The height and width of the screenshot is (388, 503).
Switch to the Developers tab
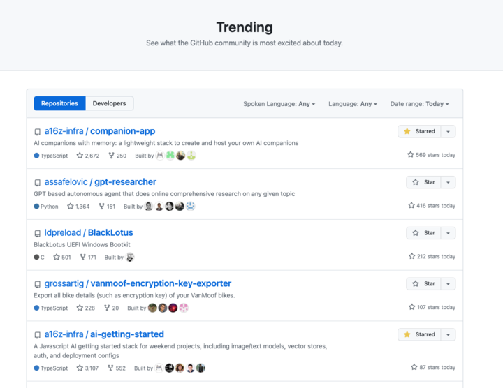pos(110,103)
